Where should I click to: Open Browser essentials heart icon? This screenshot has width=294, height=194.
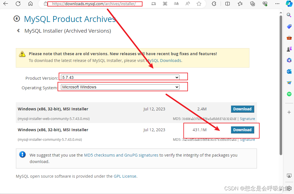(x=265, y=4)
